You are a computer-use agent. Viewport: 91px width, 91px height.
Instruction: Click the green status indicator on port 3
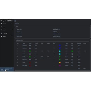(x=30, y=51)
